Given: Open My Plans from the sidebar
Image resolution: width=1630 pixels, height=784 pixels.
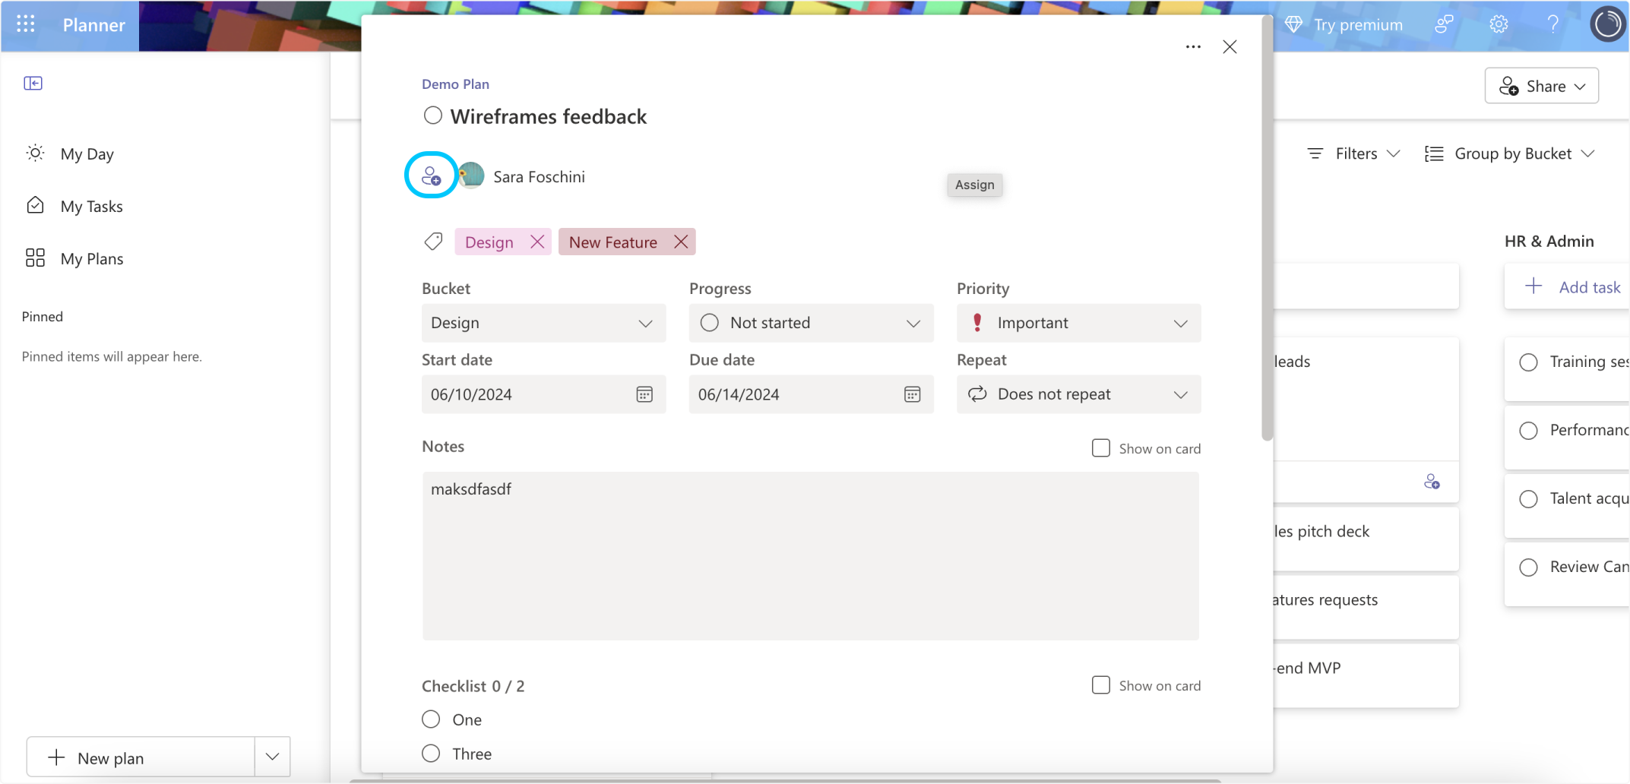Looking at the screenshot, I should (x=91, y=258).
